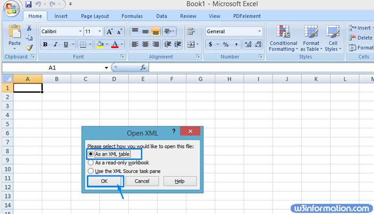
Task: Set Top Align vertical alignment
Action: [135, 32]
